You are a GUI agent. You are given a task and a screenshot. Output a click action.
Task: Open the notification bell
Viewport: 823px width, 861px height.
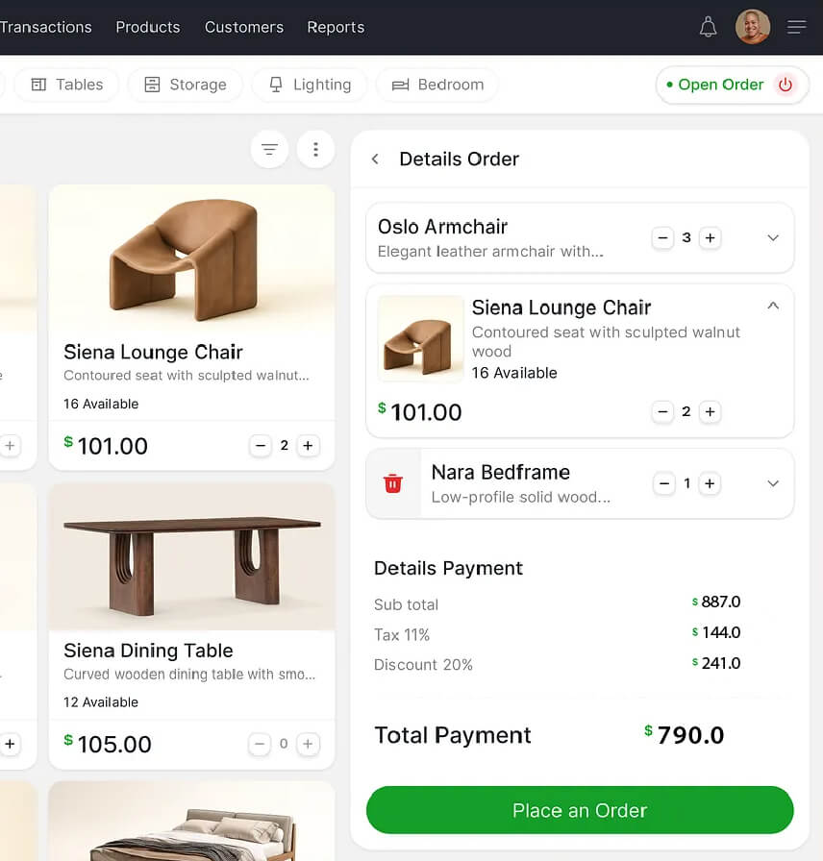[x=709, y=26]
